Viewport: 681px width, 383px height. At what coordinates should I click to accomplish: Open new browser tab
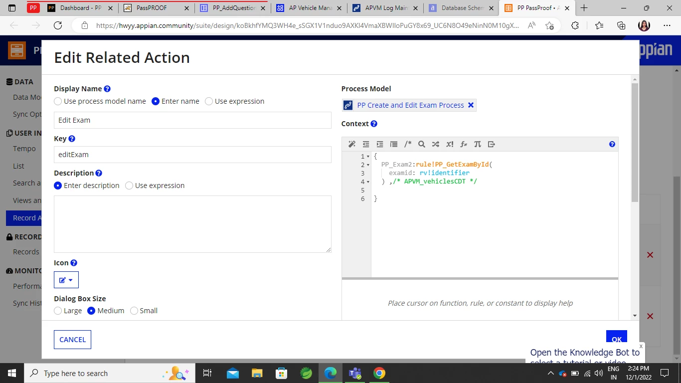584,8
